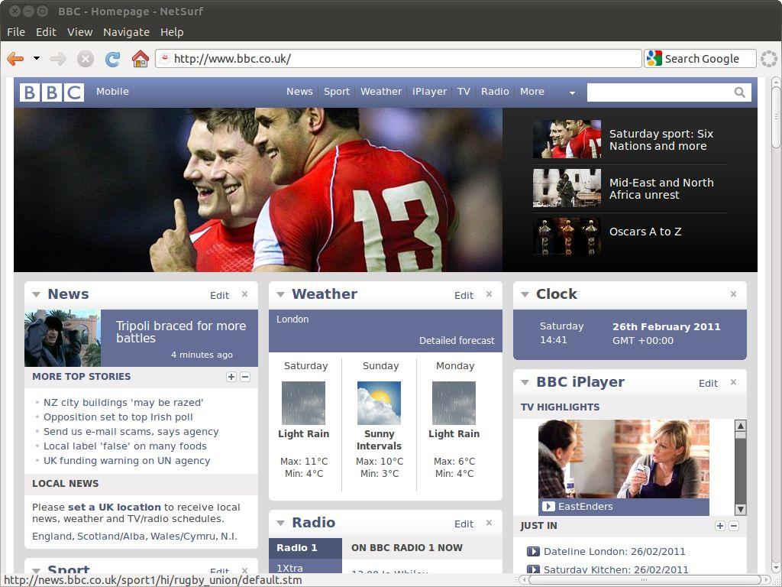Expand the More dropdown arrow in BBC nav
This screenshot has width=782, height=587.
[572, 92]
